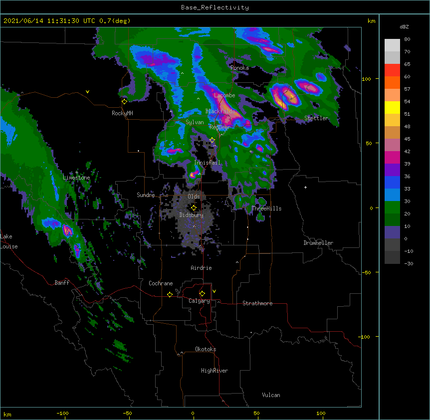Viewport: 430px width, 420px height.
Task: Select the yellow diamond marker above Calgary label
Action: pyautogui.click(x=202, y=294)
